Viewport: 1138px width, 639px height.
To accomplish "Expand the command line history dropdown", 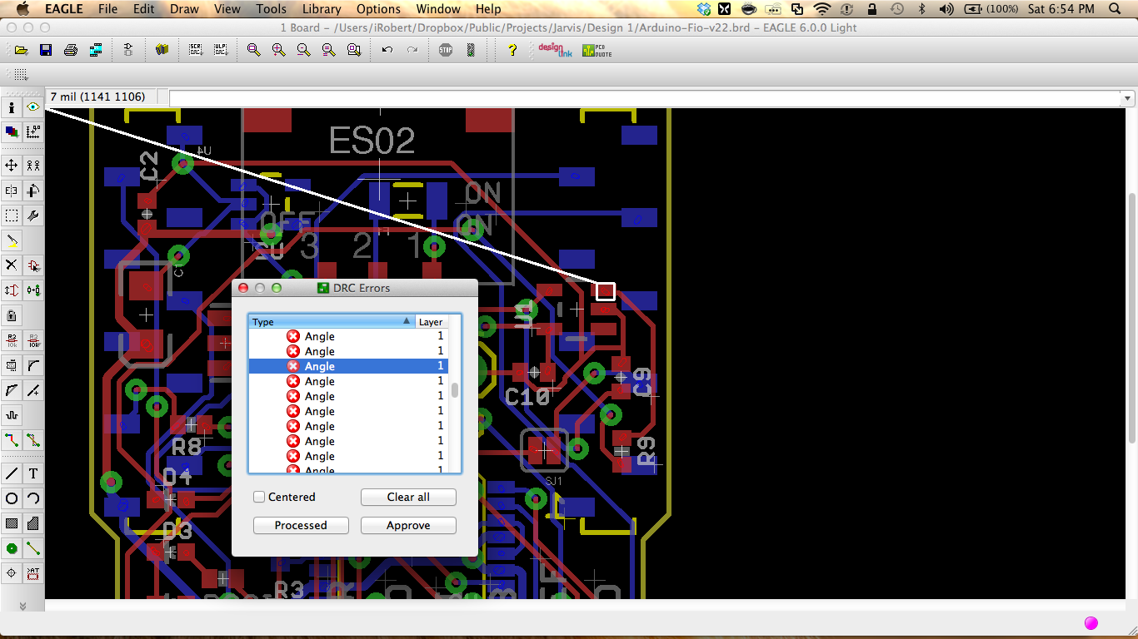I will 1128,97.
